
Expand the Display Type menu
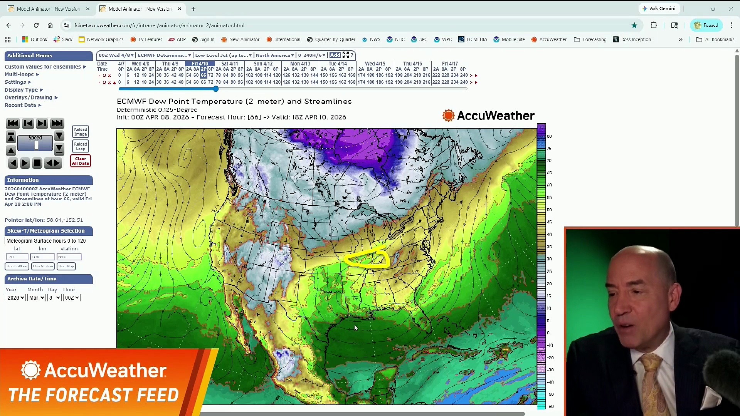24,90
